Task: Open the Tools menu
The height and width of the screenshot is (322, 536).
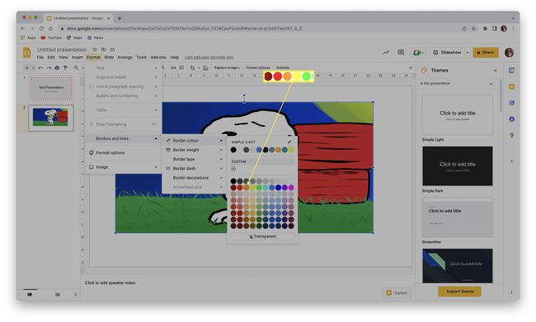Action: click(x=142, y=58)
